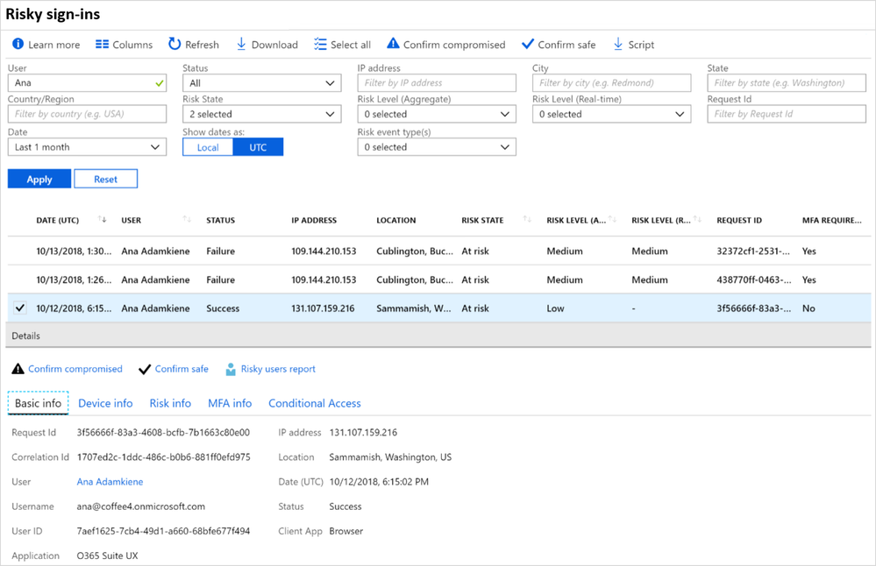Viewport: 876px width, 566px height.
Task: Click the IP address filter field
Action: [436, 83]
